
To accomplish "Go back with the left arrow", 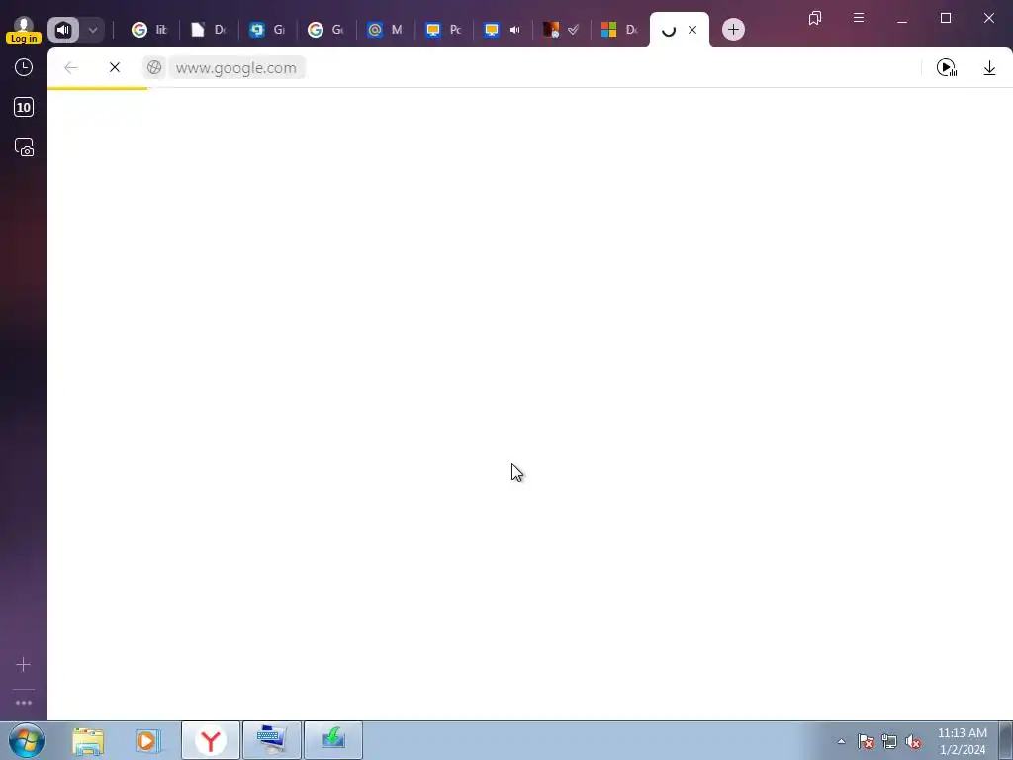I will 71,68.
